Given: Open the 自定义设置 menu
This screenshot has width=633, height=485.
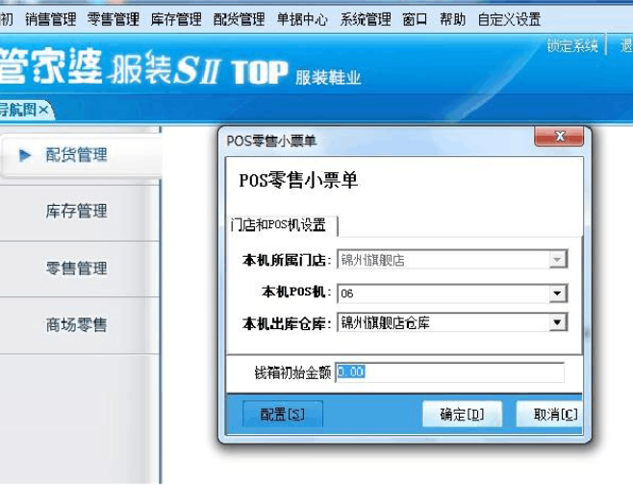Looking at the screenshot, I should [509, 19].
